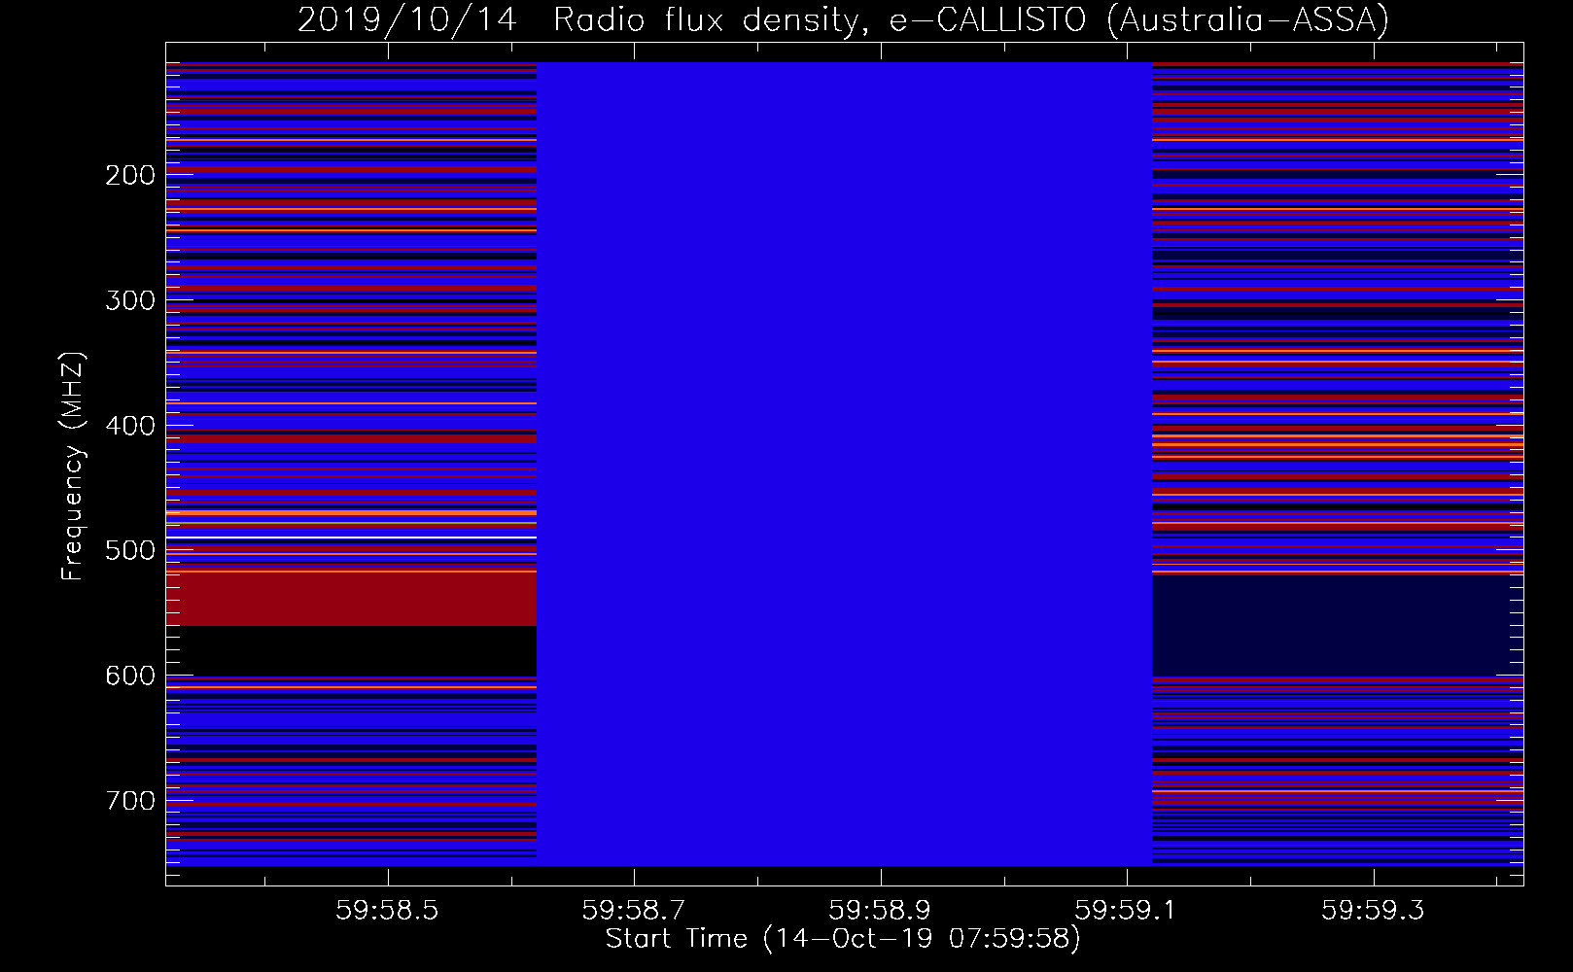Click the 'Frequency (MHZ)' axis label
This screenshot has width=1573, height=972.
pyautogui.click(x=73, y=466)
